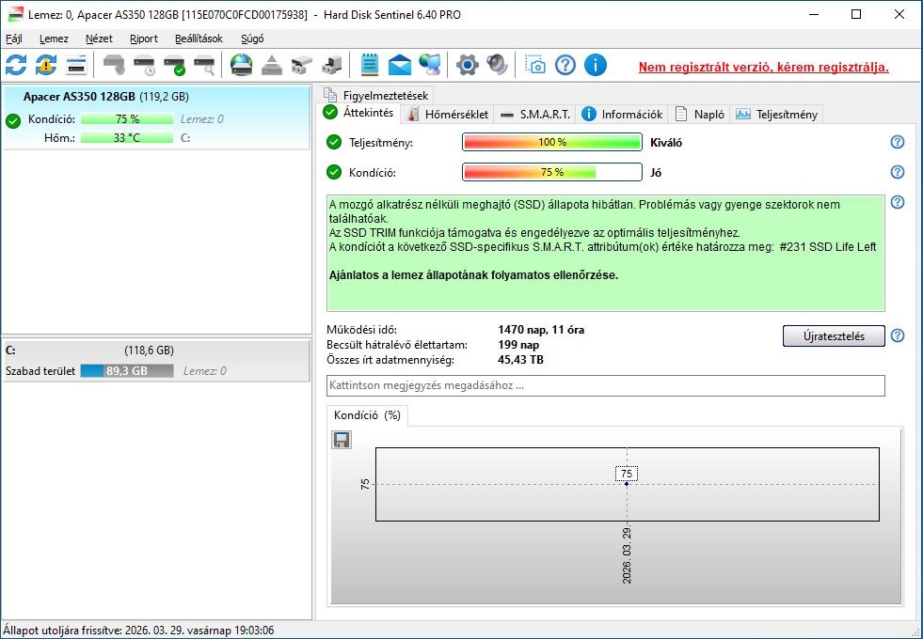Click the '45,43 TB' written data value

520,359
